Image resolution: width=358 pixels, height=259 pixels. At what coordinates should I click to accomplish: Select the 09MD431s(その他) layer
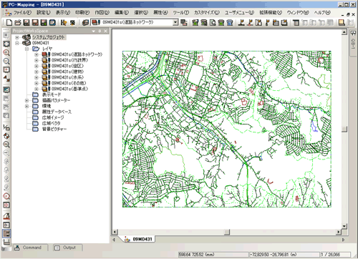69,83
